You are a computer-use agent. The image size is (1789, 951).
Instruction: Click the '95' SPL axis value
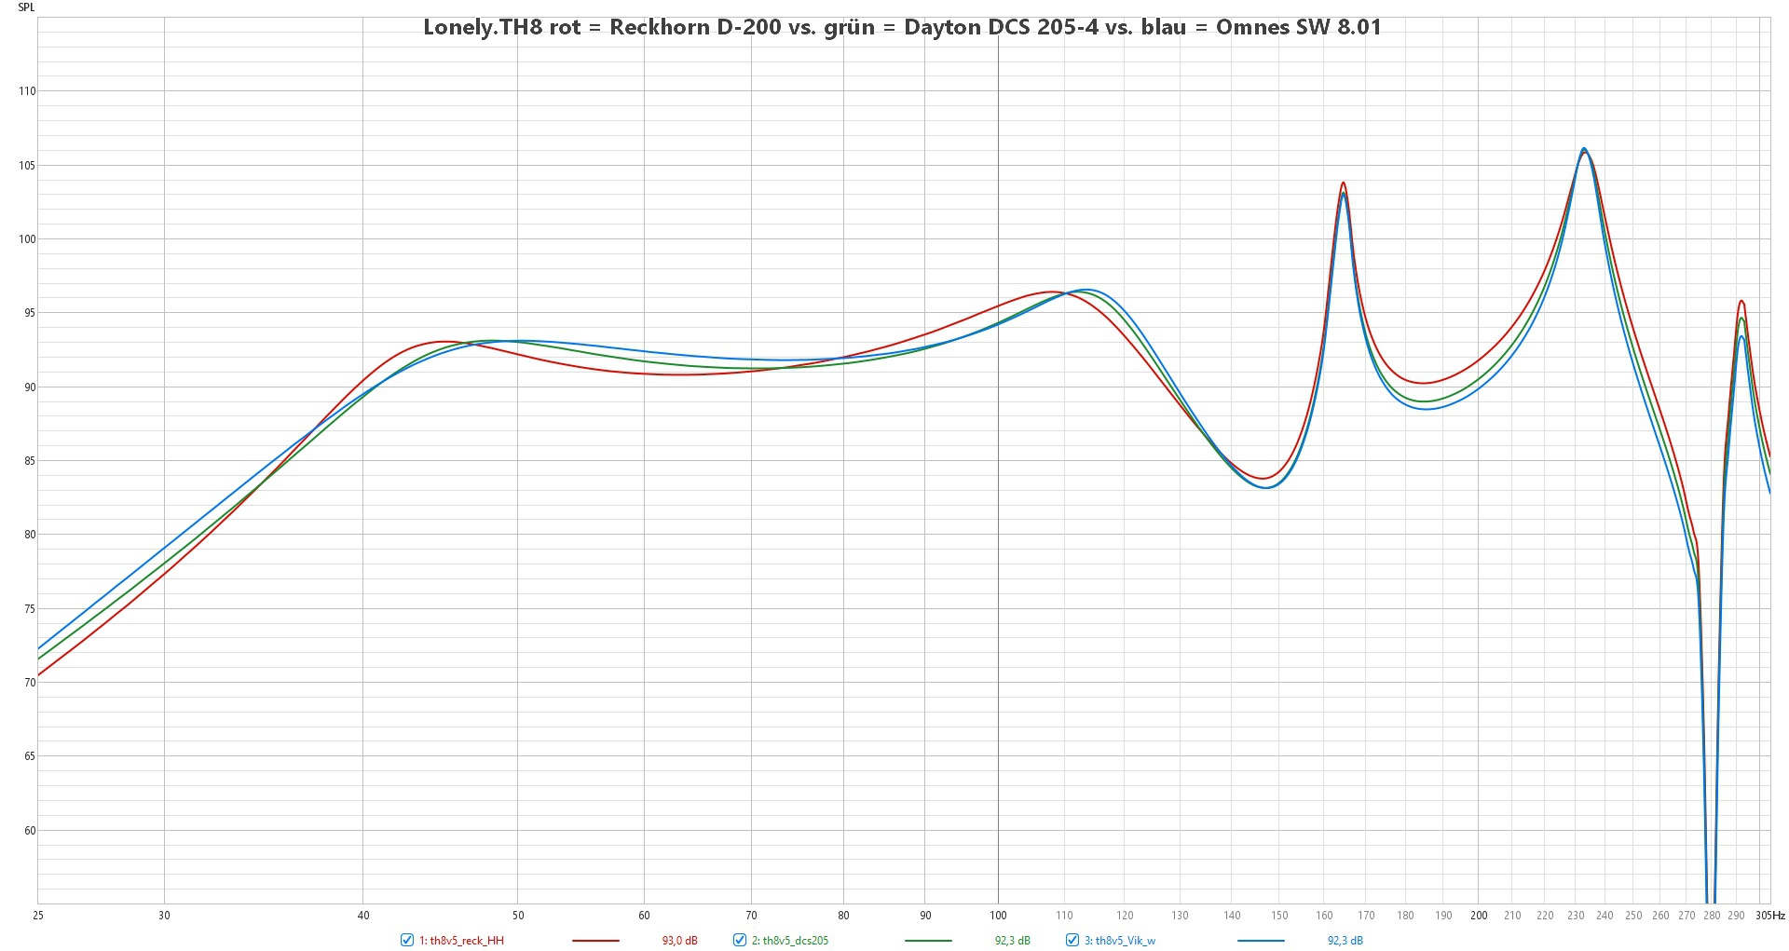point(30,313)
